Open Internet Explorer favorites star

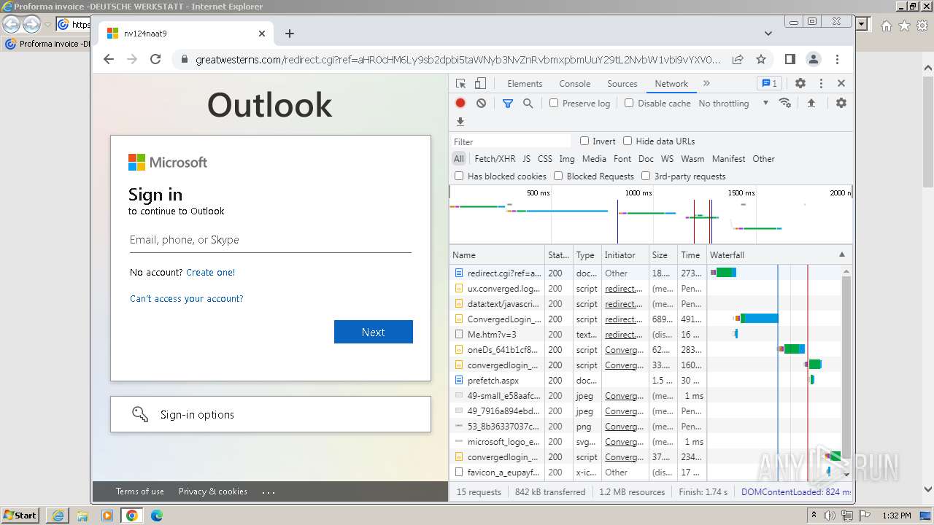click(904, 26)
